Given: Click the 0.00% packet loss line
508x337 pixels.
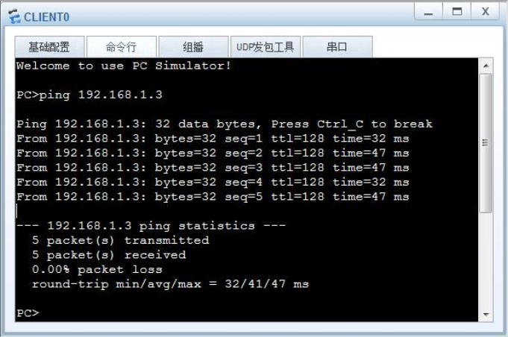Looking at the screenshot, I should click(x=97, y=269).
